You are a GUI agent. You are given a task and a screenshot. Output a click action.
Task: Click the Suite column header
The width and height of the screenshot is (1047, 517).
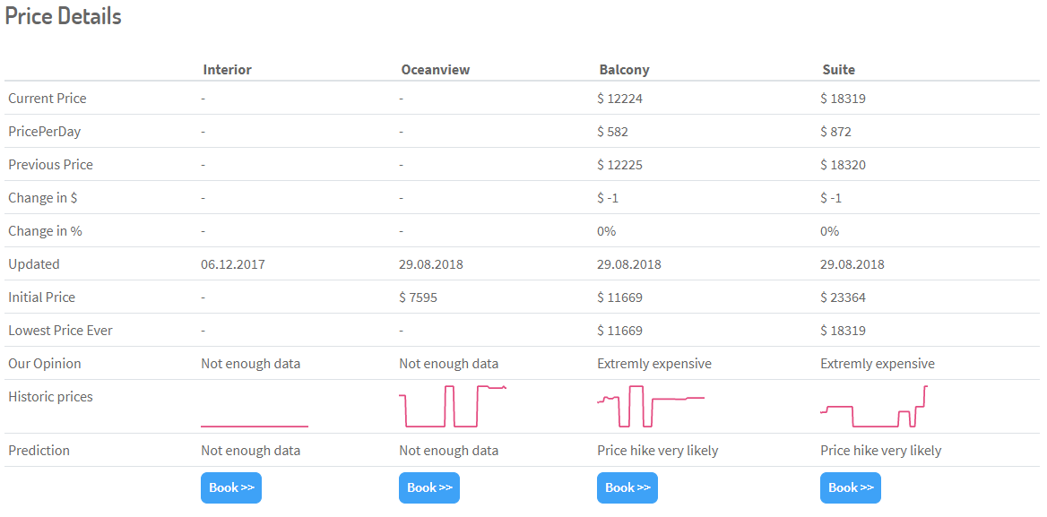coord(839,69)
